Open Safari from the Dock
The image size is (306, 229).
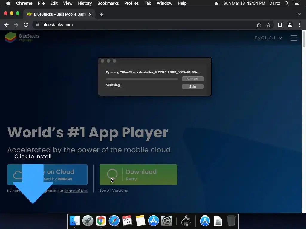click(114, 221)
